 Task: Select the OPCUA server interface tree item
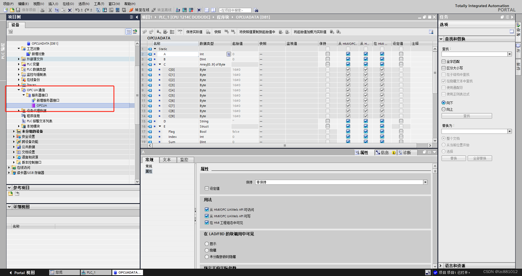[x=42, y=106]
